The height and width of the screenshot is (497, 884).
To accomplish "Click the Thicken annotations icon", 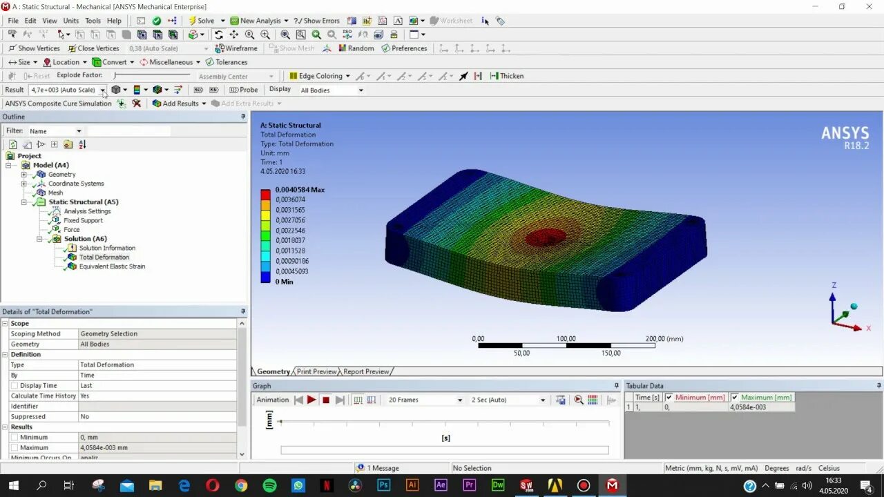I will (x=494, y=76).
